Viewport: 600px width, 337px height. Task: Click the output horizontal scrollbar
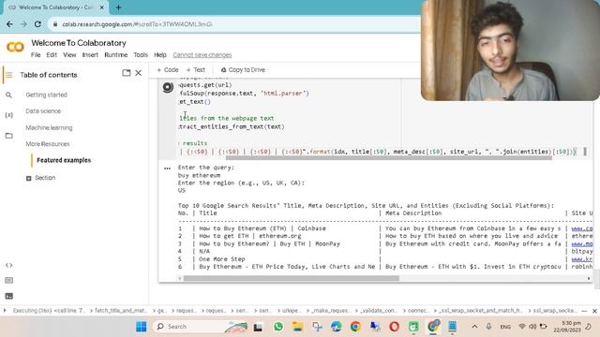tap(292, 279)
